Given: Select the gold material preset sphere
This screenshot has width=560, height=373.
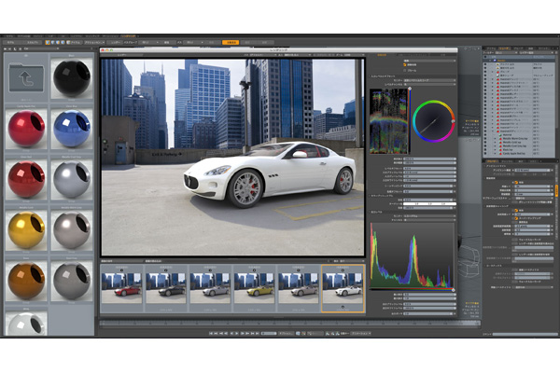Looking at the screenshot, I should [x=26, y=229].
